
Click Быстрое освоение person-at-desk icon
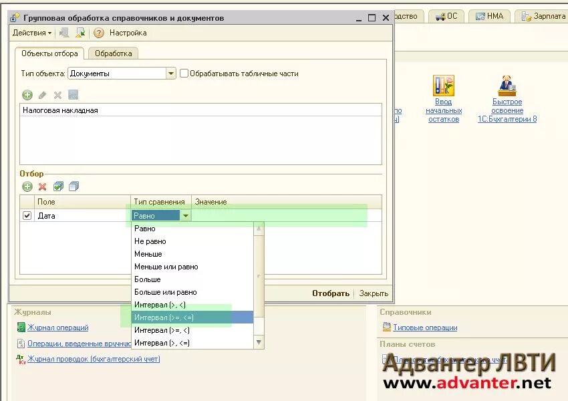(507, 86)
